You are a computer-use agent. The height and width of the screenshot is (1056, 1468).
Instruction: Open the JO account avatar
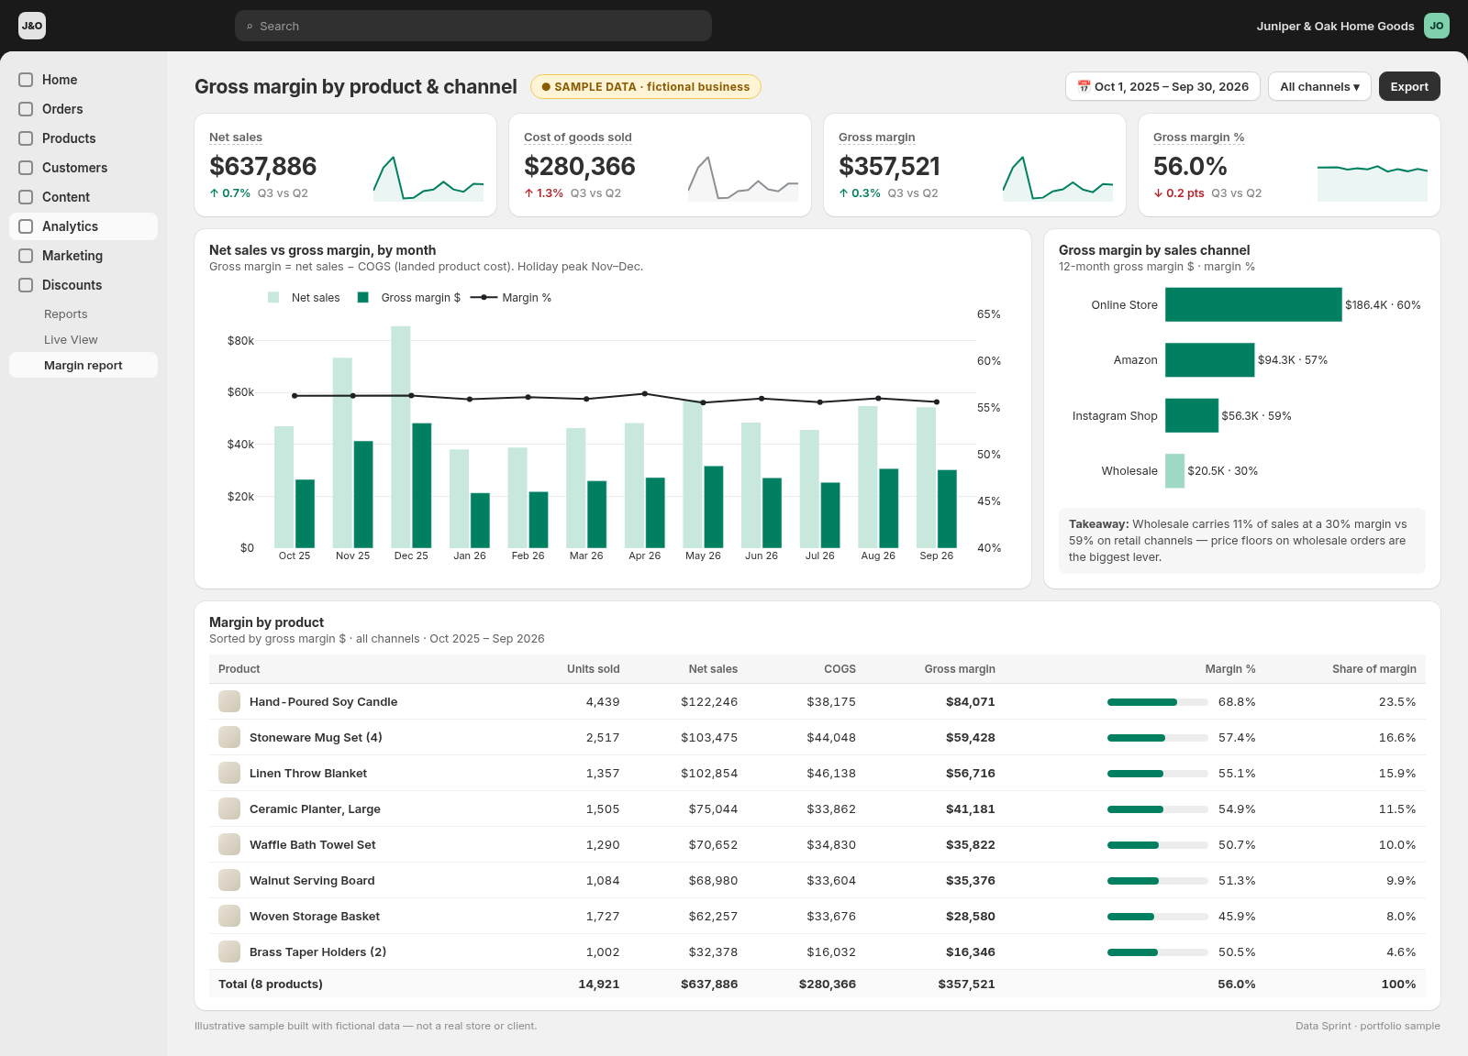click(x=1437, y=26)
